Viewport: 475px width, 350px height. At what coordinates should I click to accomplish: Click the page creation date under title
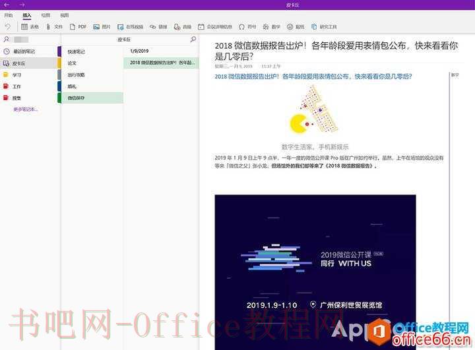[x=234, y=66]
